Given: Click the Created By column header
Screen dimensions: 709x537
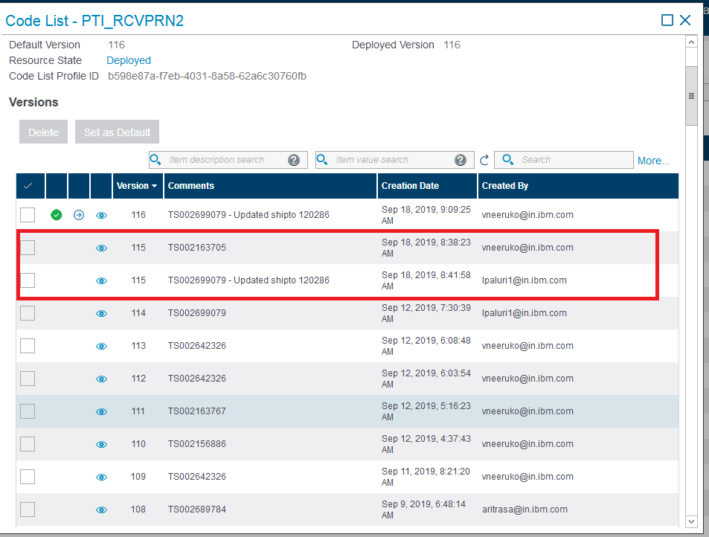Looking at the screenshot, I should point(505,186).
